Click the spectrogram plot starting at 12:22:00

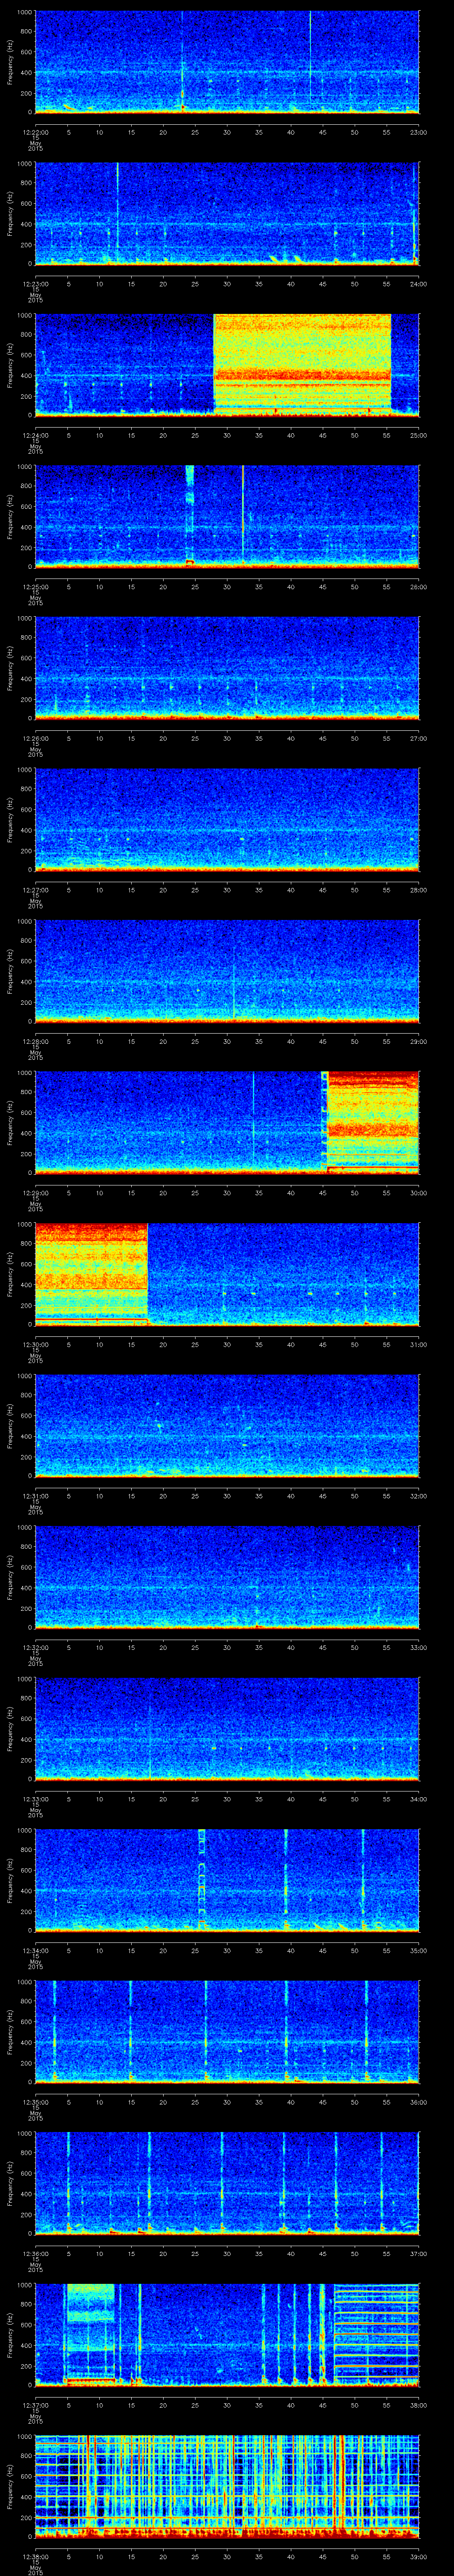[x=227, y=62]
